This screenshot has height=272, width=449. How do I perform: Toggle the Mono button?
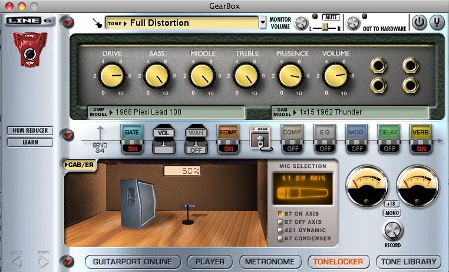392,213
